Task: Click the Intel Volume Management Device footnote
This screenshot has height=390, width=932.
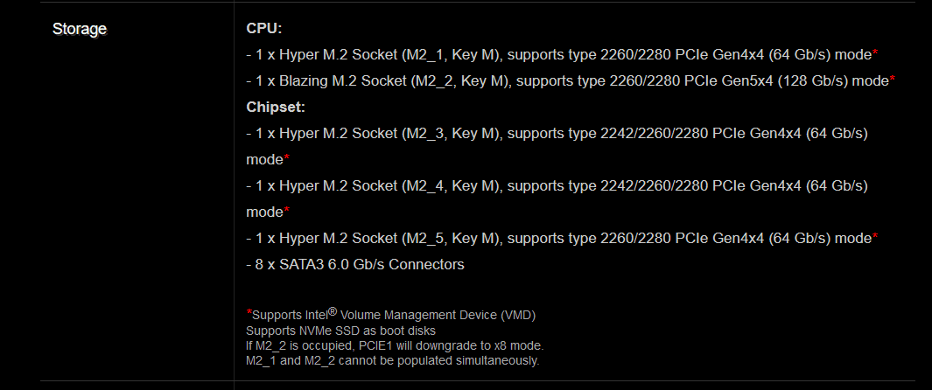Action: [x=391, y=315]
